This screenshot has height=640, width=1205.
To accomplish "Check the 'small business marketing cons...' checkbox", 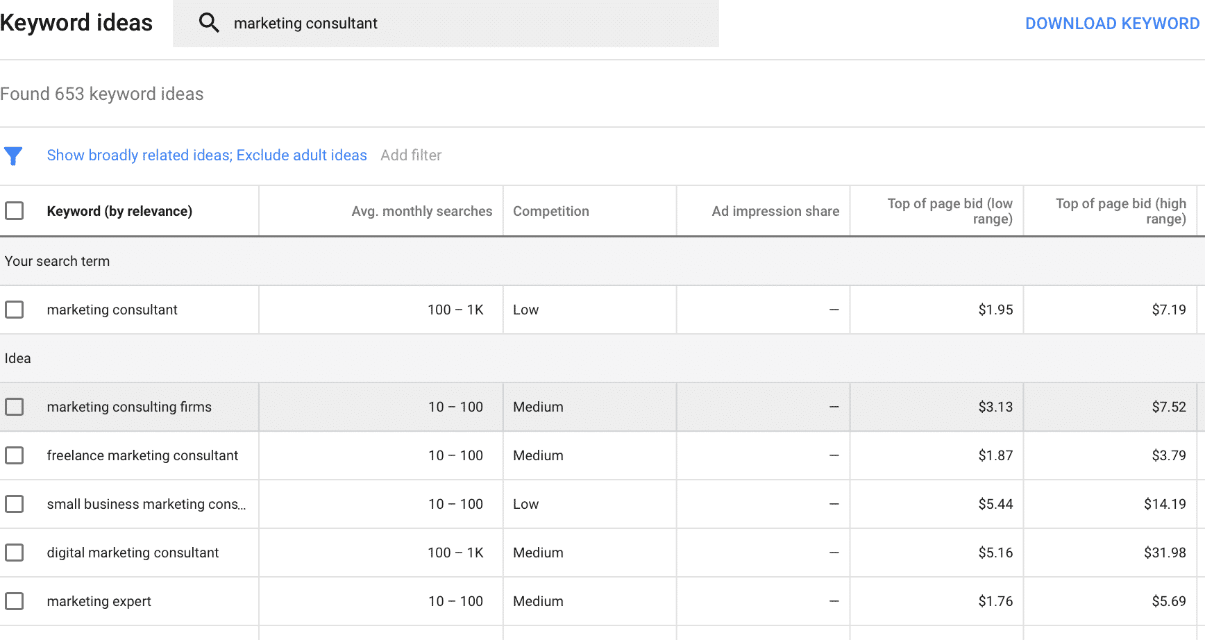I will tap(15, 504).
